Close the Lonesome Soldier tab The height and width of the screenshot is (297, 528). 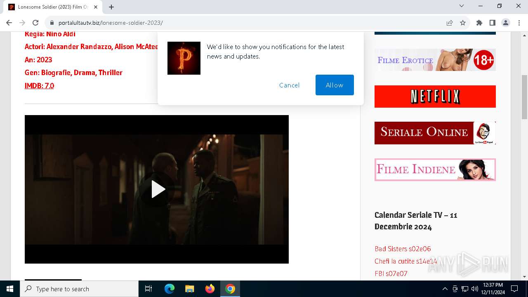coord(95,7)
